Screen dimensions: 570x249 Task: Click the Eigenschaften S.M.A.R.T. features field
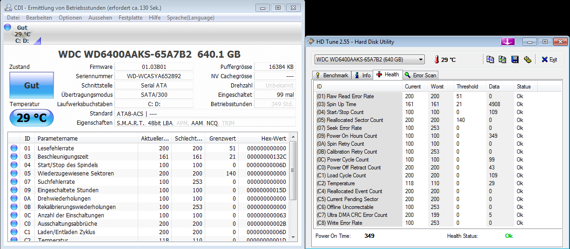[x=205, y=123]
